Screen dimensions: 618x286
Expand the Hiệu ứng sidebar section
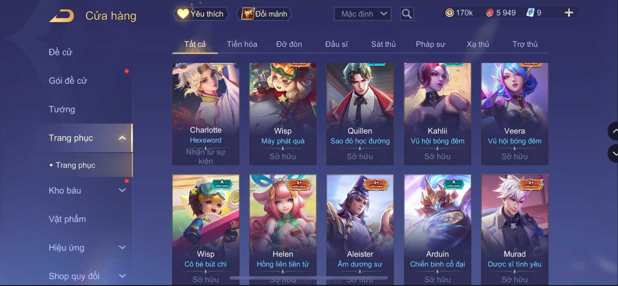[122, 248]
